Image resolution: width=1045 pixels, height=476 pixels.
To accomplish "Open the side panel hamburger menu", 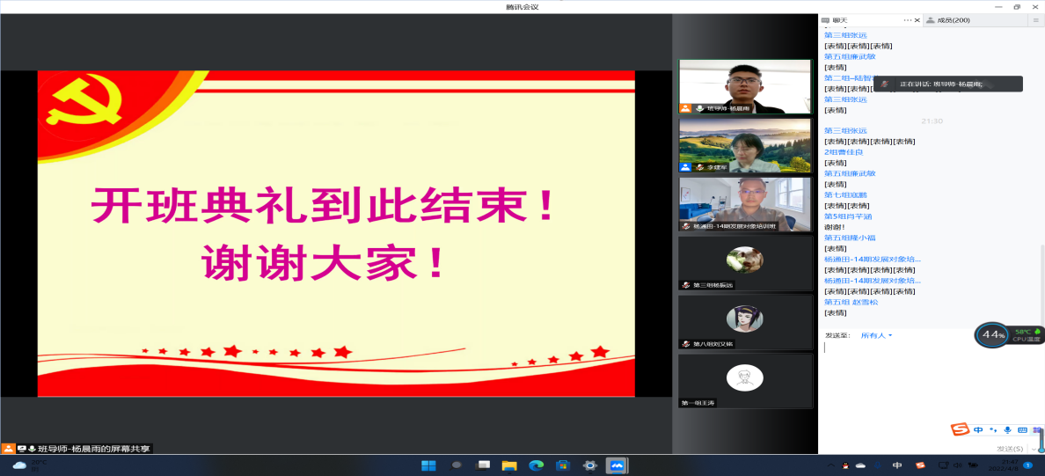I will (1035, 19).
